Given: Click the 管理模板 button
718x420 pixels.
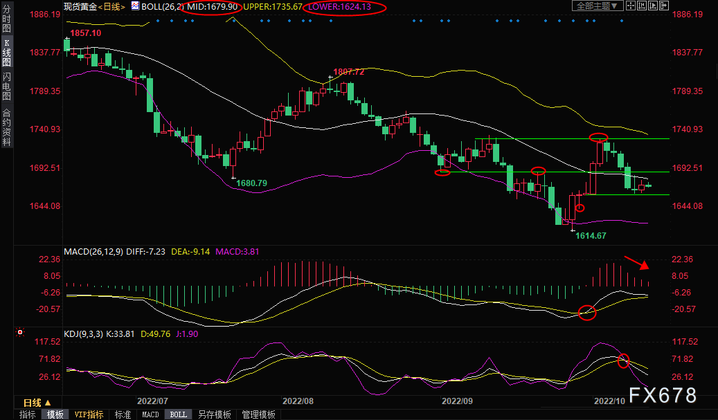Looking at the screenshot, I should [258, 414].
